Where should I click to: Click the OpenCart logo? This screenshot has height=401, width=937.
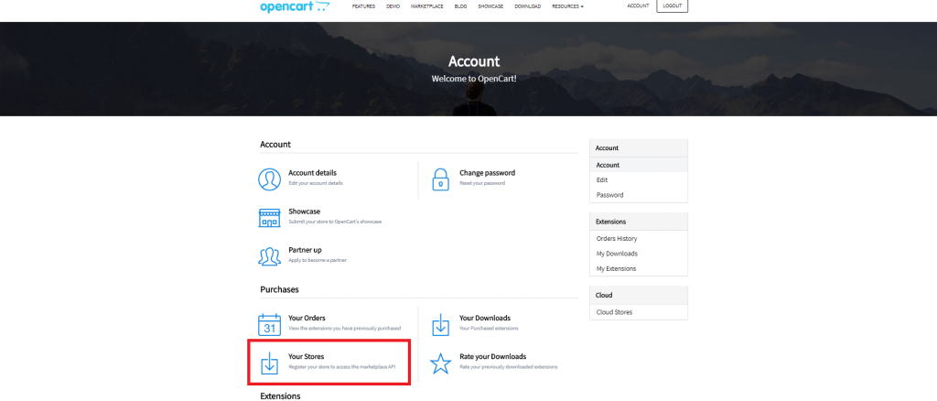(295, 6)
